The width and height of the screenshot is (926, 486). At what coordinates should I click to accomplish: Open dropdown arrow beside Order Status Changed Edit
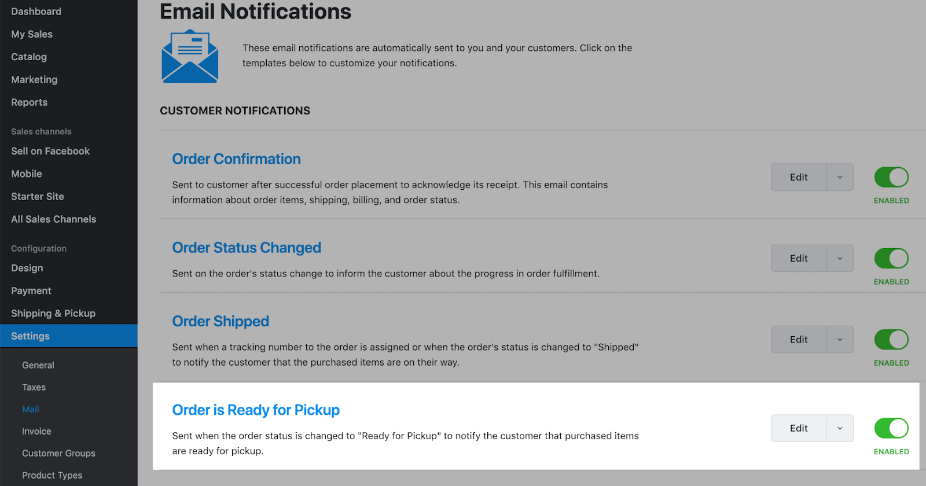pyautogui.click(x=840, y=258)
